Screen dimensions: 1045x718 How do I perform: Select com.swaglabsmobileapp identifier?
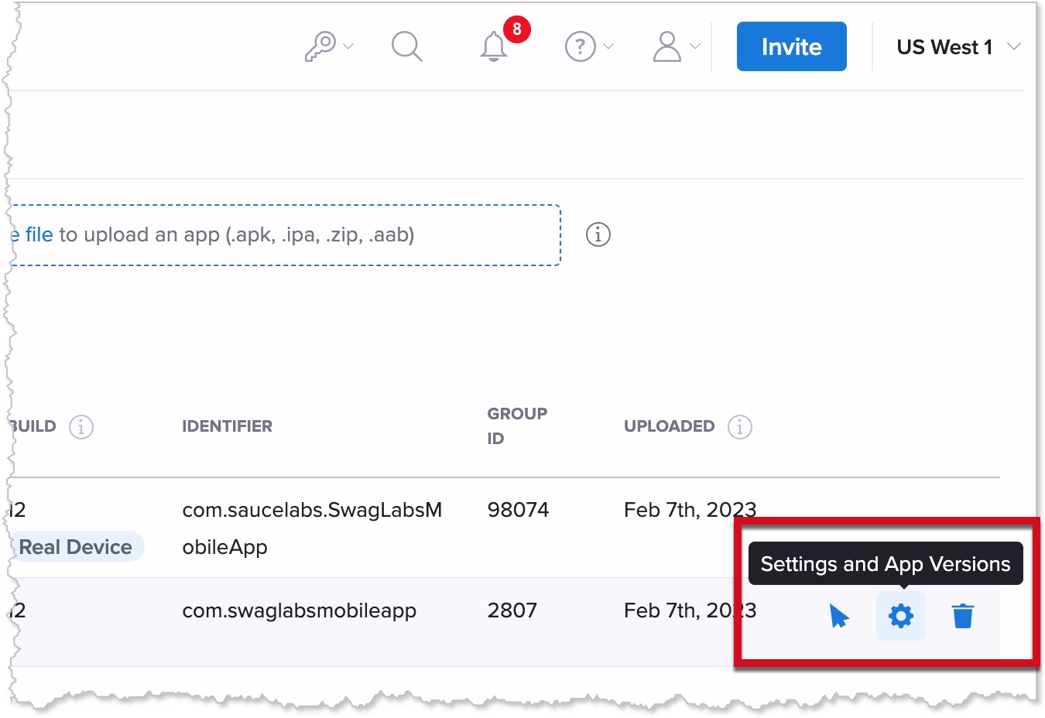pyautogui.click(x=299, y=610)
